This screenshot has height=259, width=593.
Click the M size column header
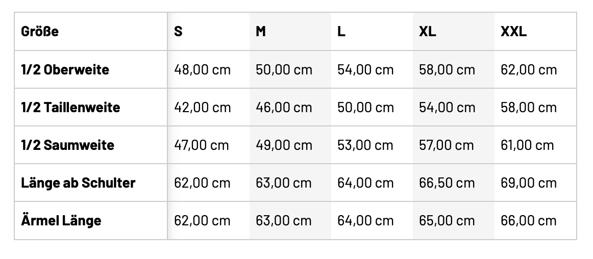click(260, 32)
